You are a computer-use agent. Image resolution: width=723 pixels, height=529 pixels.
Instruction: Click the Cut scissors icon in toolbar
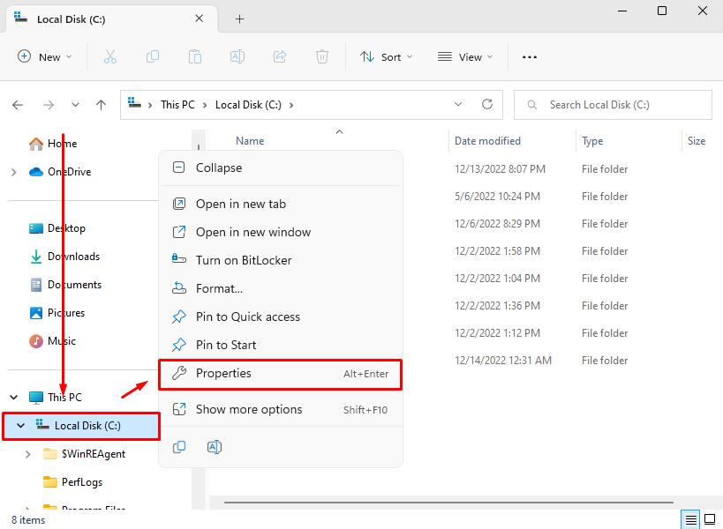110,56
